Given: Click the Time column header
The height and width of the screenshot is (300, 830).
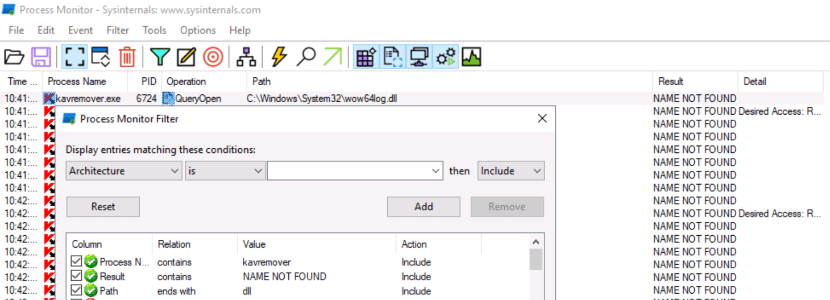Looking at the screenshot, I should point(22,81).
